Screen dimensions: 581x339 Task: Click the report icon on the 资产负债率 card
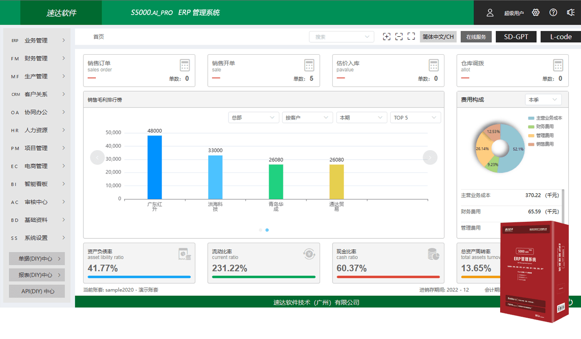(x=184, y=253)
